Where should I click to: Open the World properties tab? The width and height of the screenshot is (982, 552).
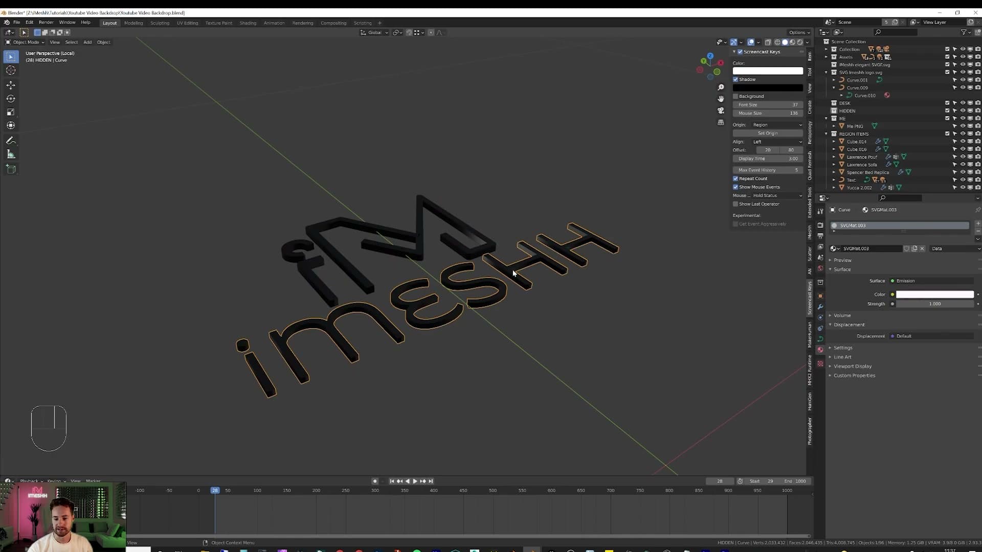click(x=820, y=268)
